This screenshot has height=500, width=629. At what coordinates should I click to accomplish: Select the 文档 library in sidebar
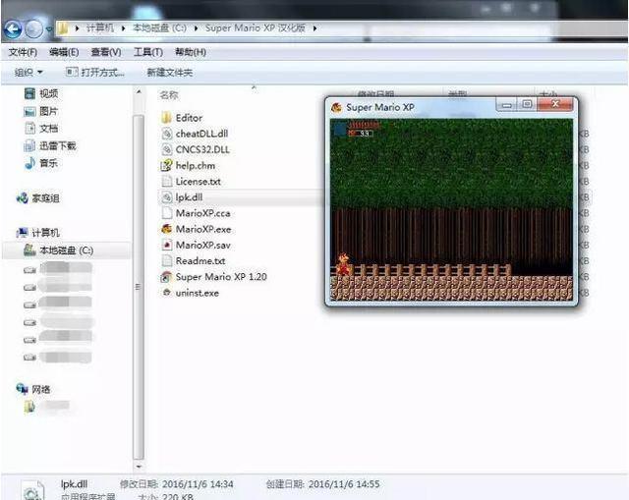click(48, 129)
